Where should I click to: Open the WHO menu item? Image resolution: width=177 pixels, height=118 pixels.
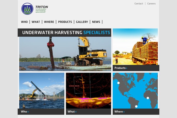[x=24, y=22]
